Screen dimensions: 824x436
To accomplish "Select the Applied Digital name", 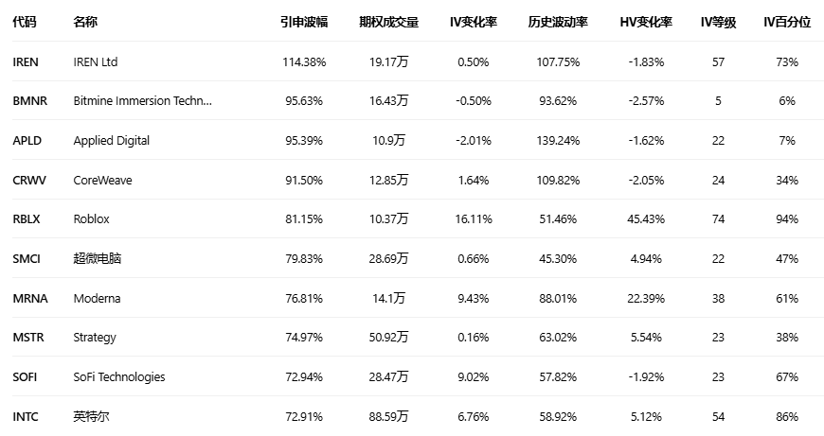I will pyautogui.click(x=112, y=140).
